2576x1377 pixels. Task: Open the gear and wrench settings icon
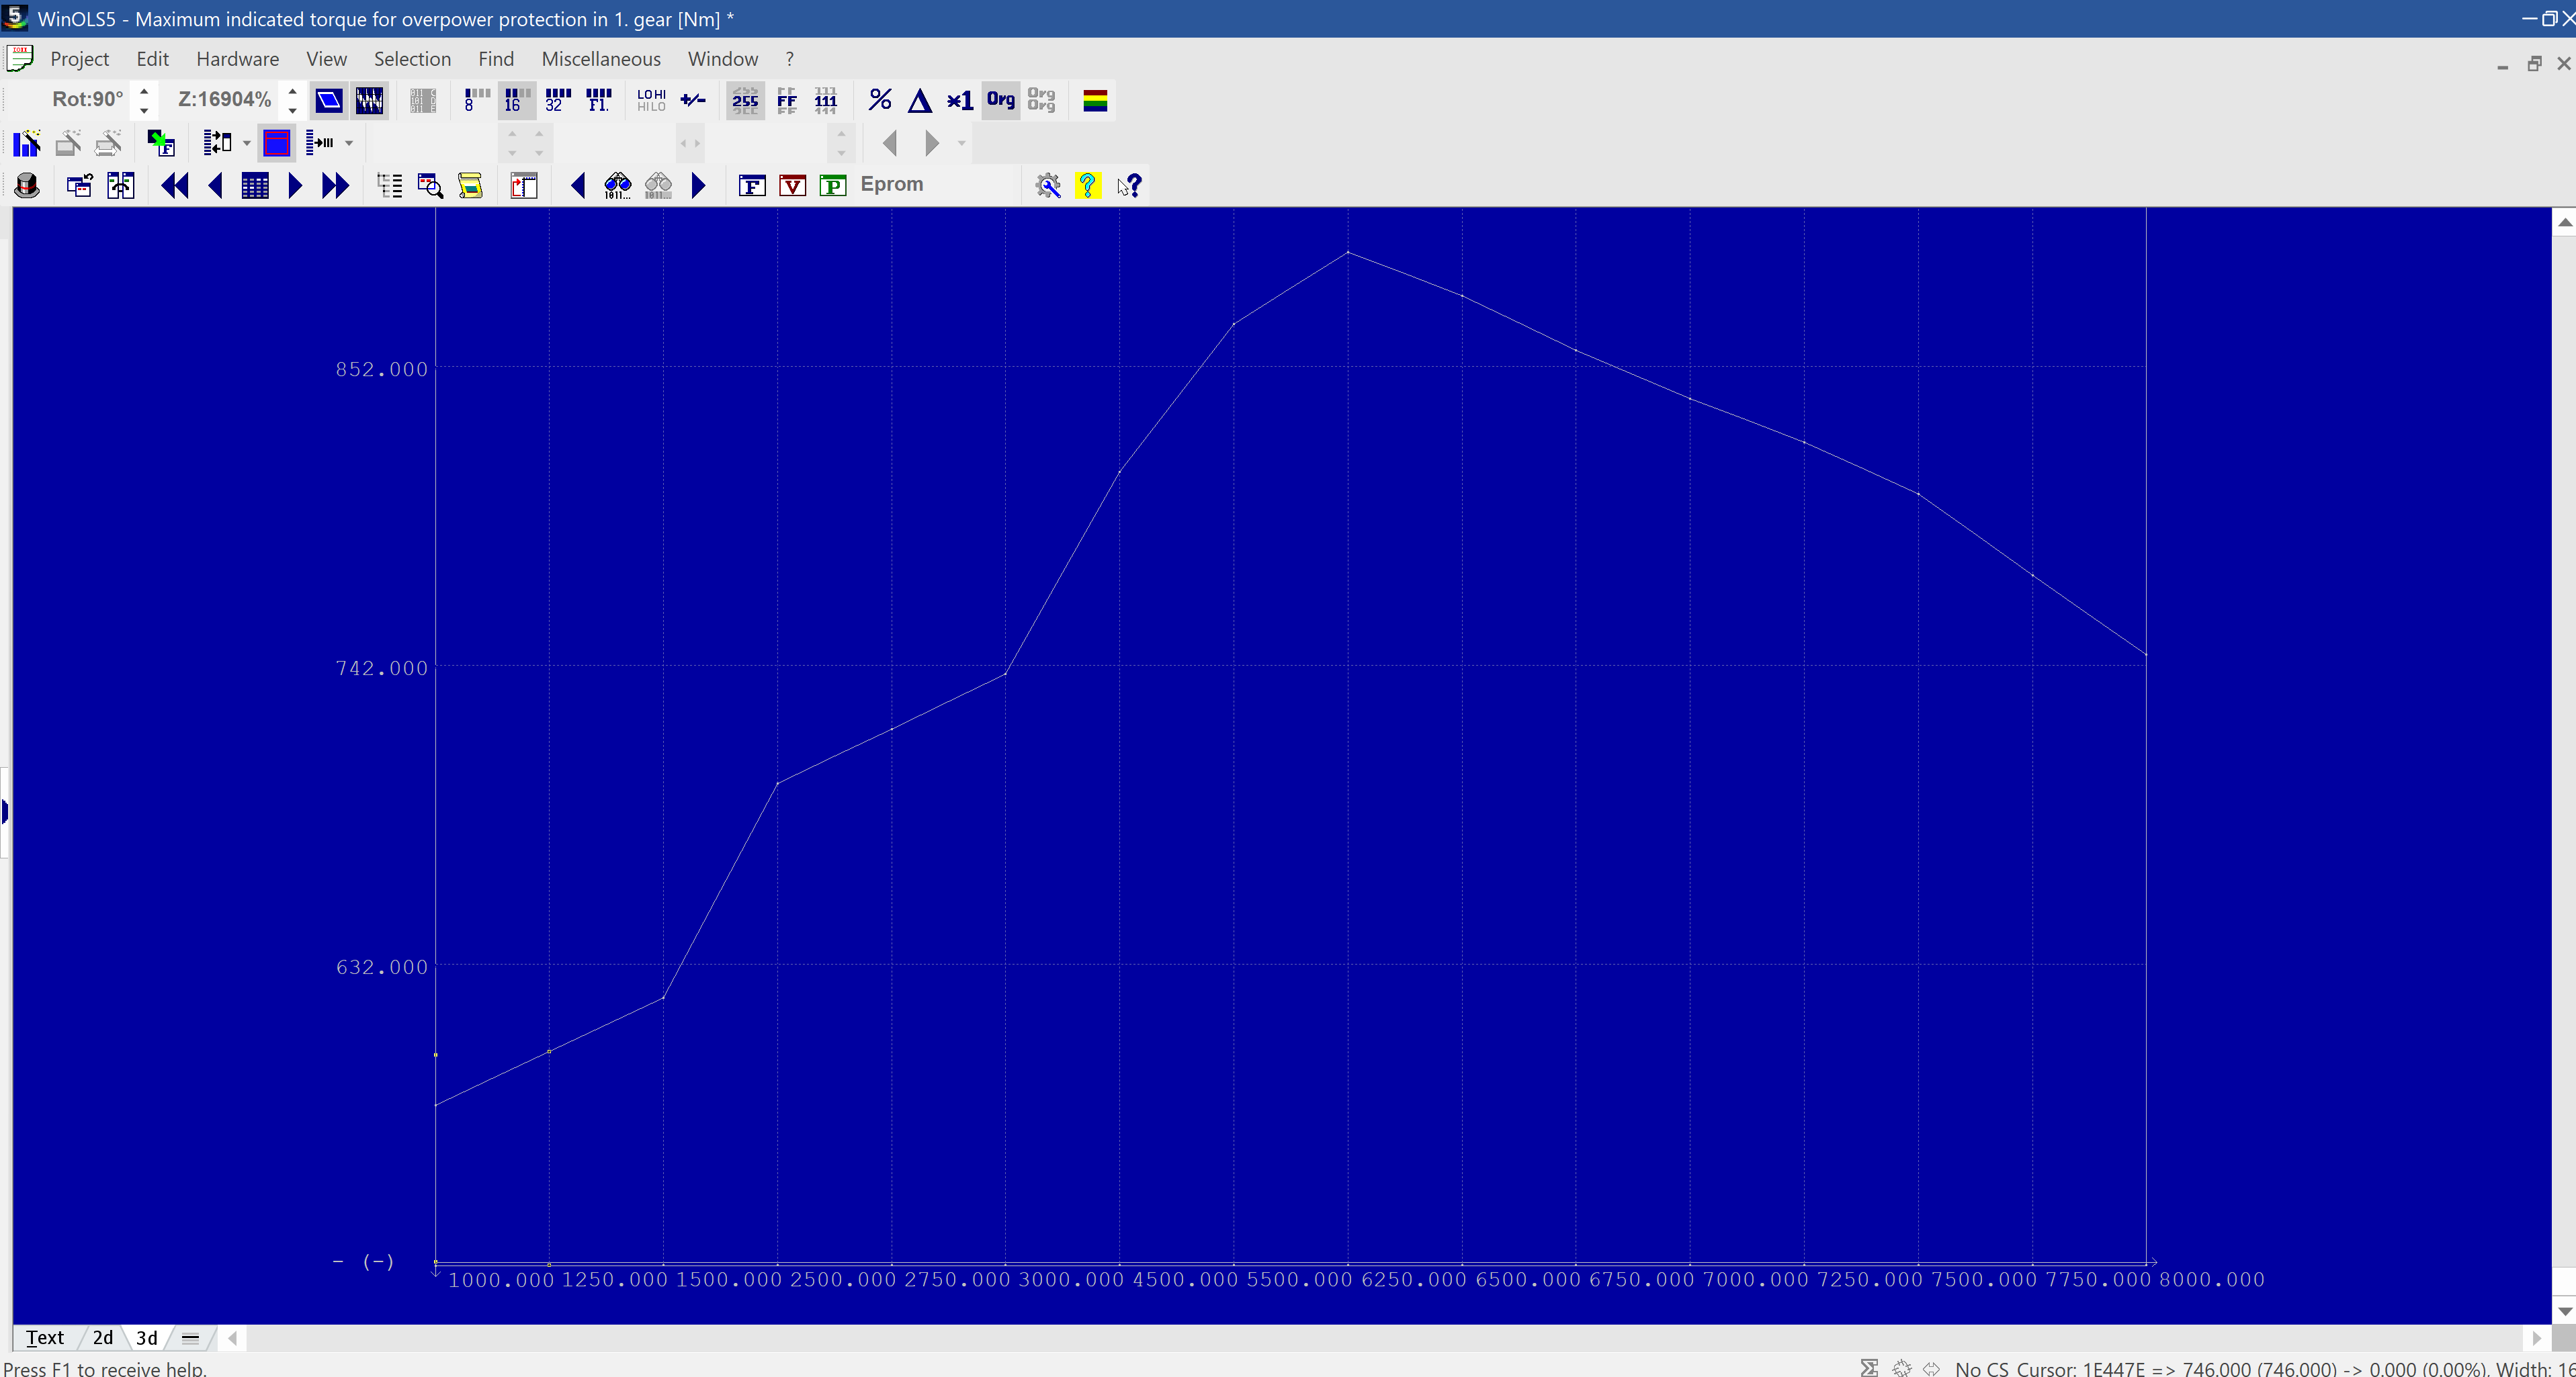[x=1048, y=185]
